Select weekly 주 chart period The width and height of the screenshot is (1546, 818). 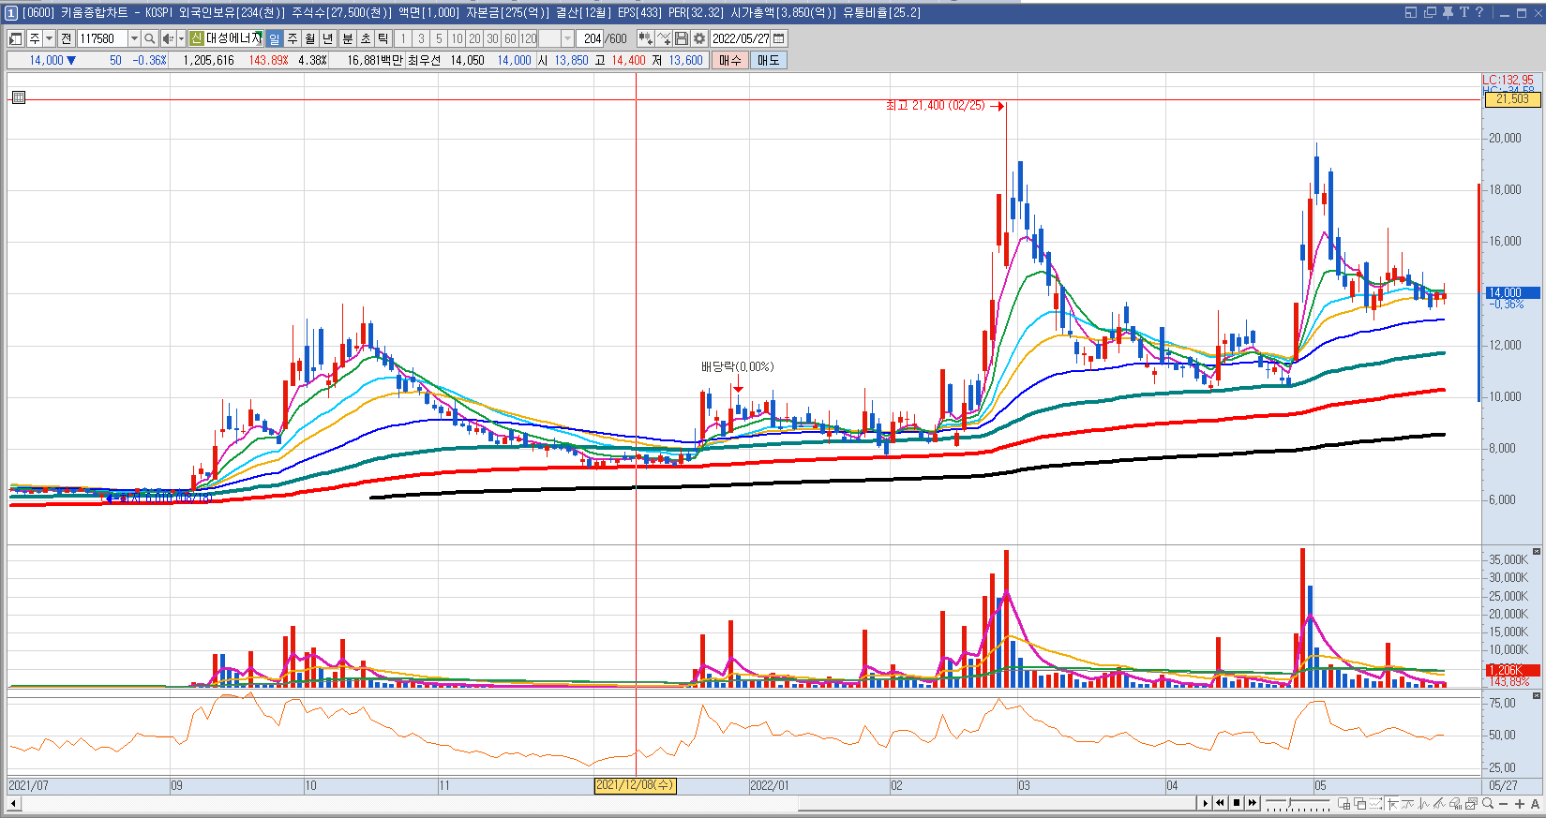(x=293, y=38)
